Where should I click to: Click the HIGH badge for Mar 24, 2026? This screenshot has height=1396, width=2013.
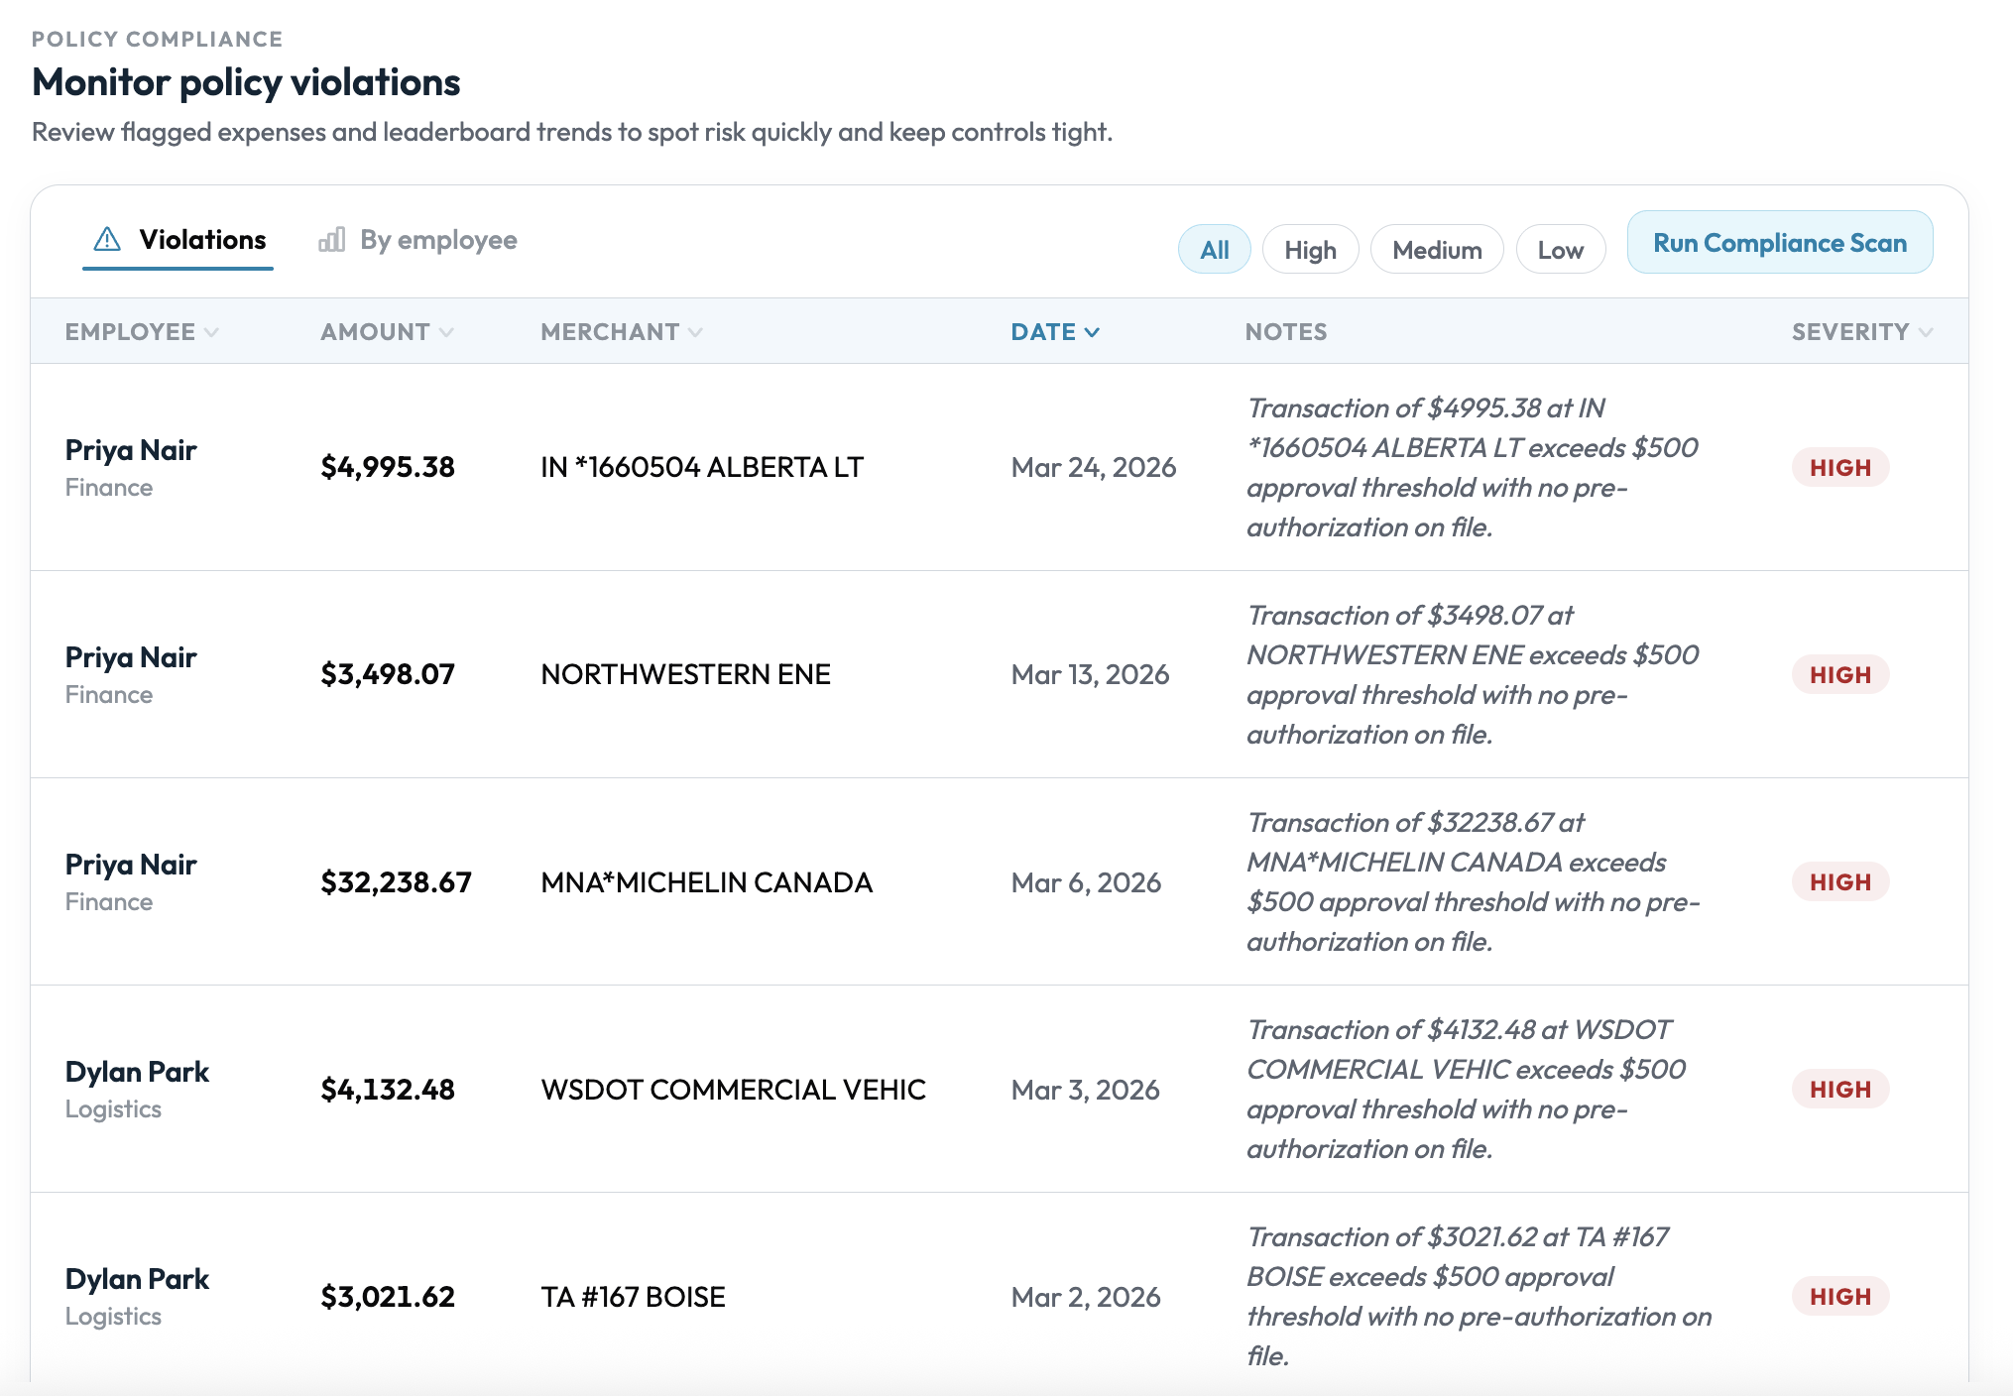pos(1840,467)
